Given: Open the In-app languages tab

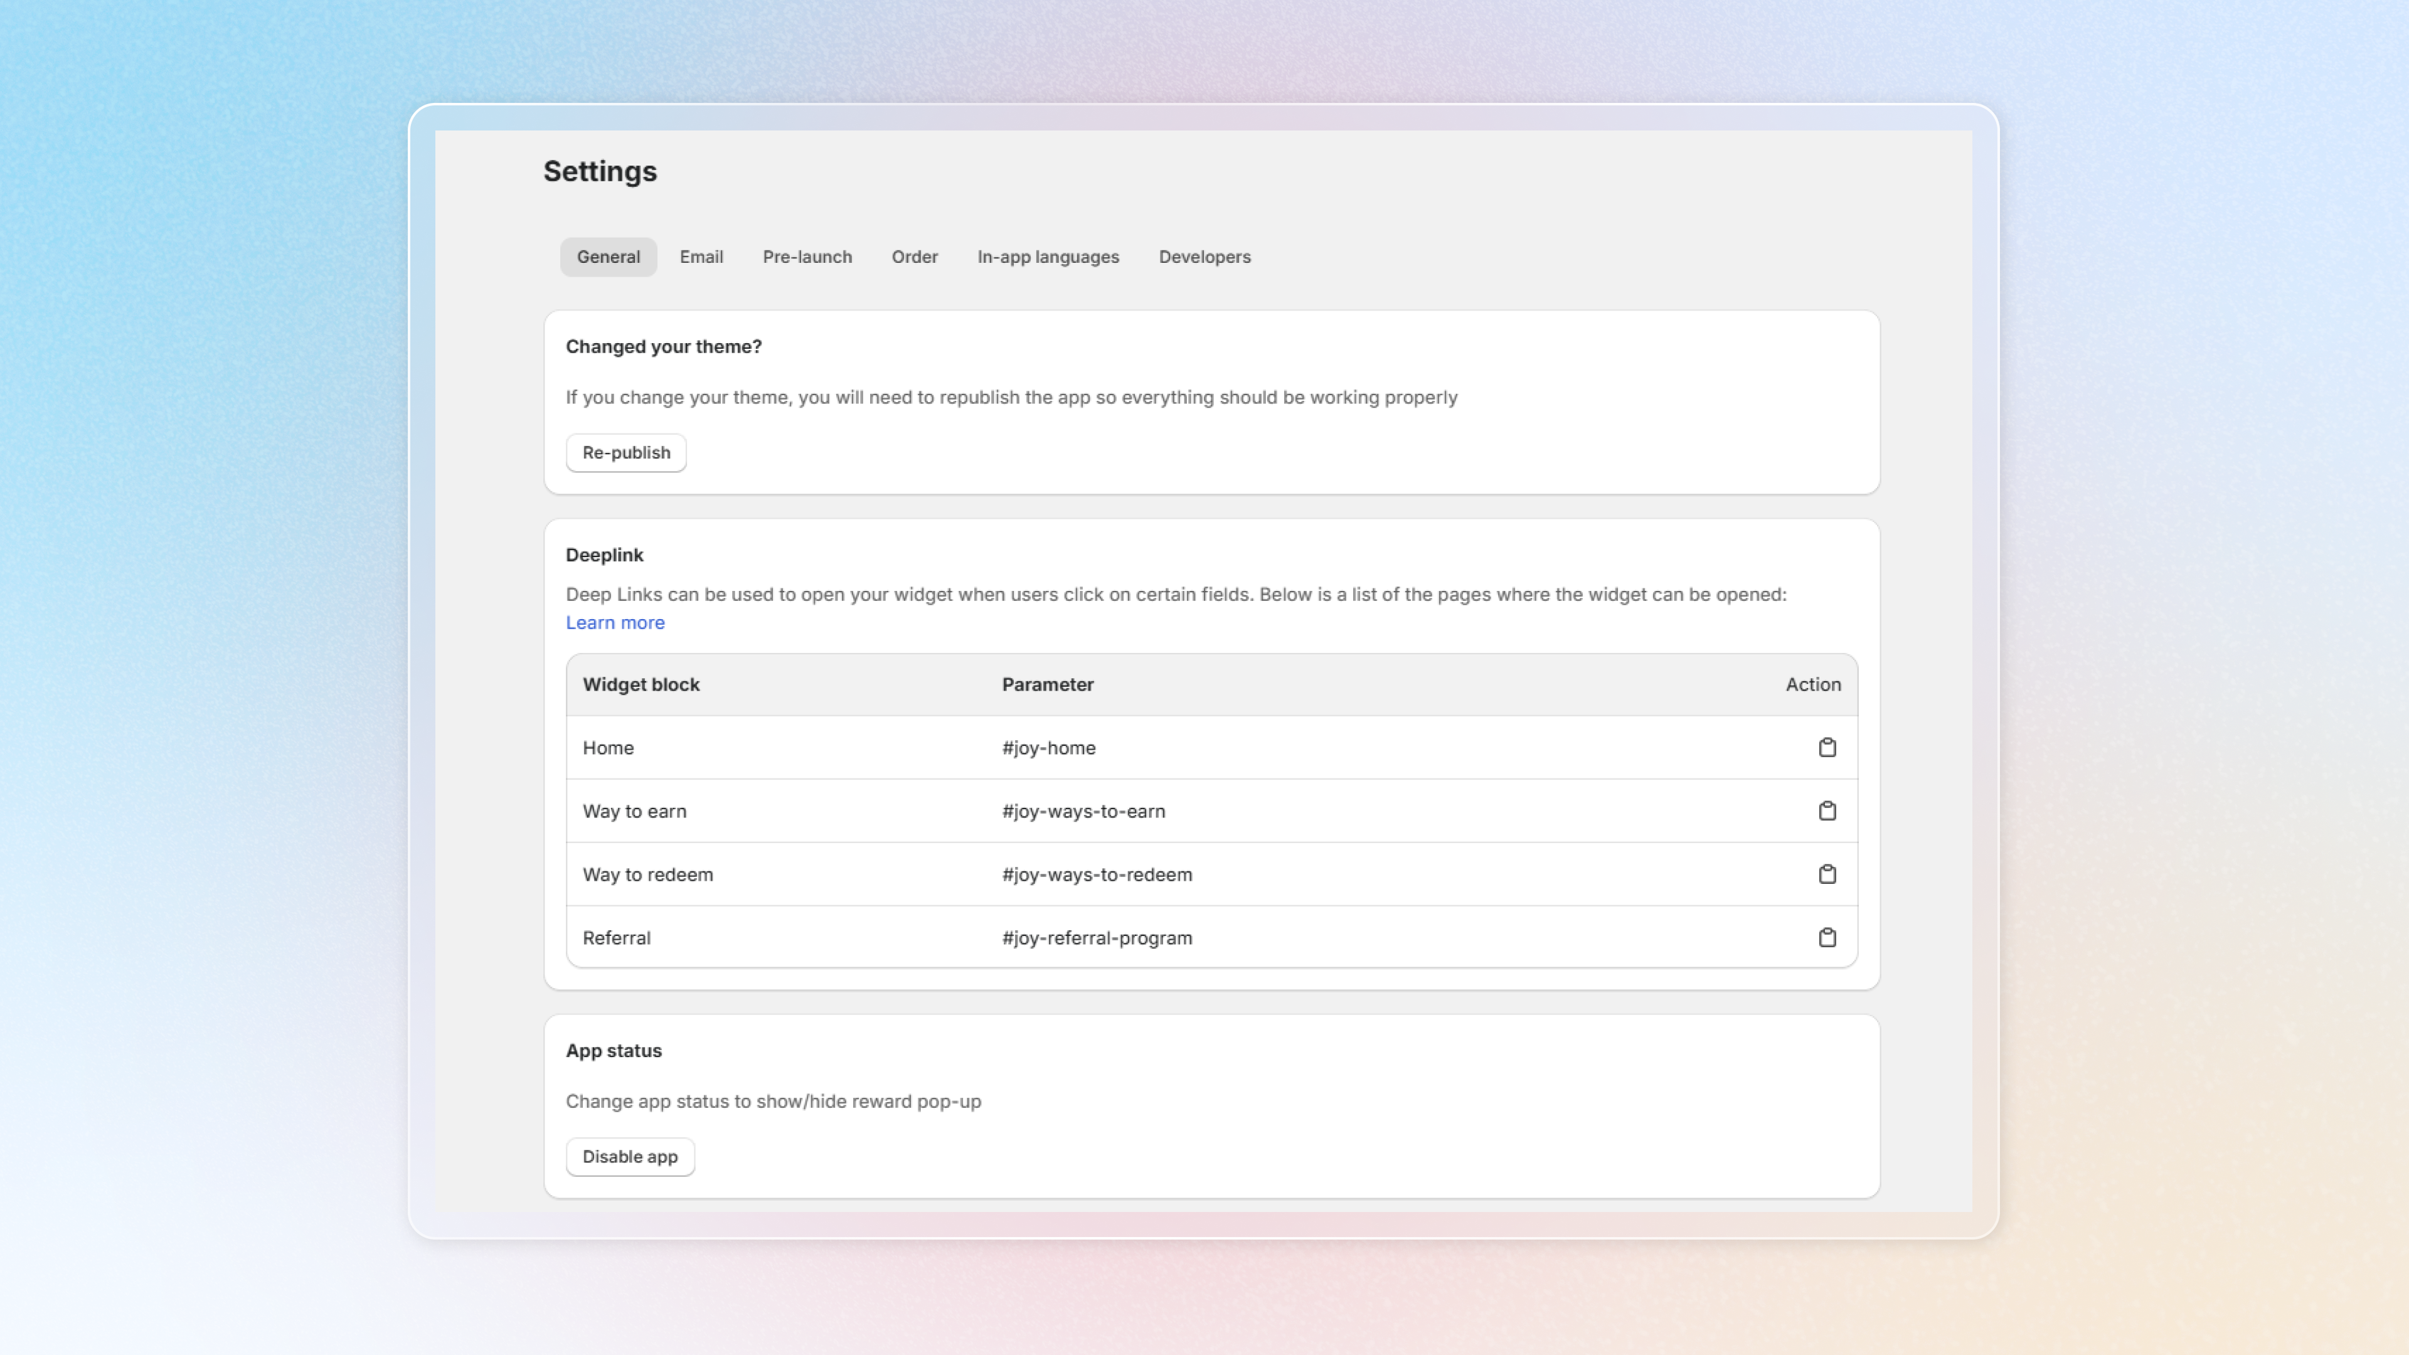Looking at the screenshot, I should [1048, 257].
